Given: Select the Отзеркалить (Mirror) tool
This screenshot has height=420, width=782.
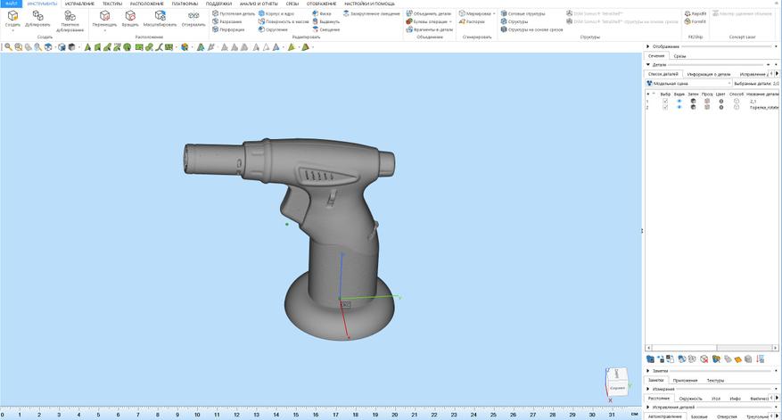Looking at the screenshot, I should 193,16.
